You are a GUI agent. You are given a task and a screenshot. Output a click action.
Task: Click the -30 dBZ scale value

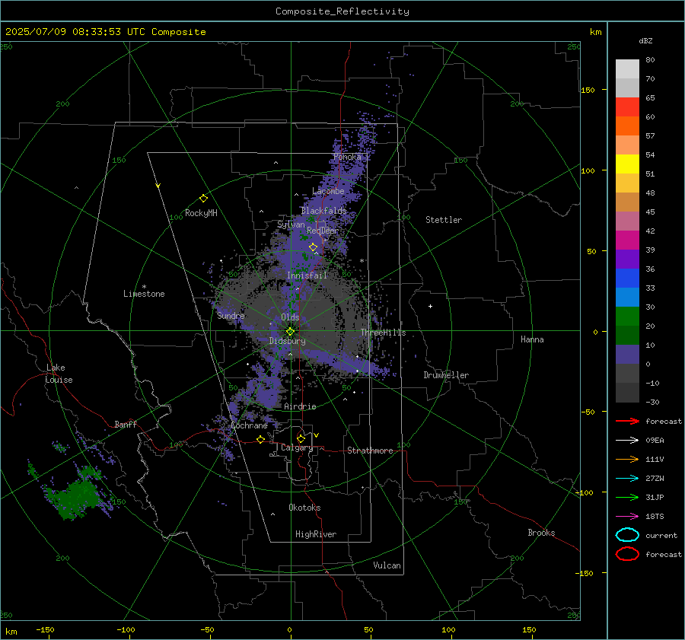pos(653,402)
